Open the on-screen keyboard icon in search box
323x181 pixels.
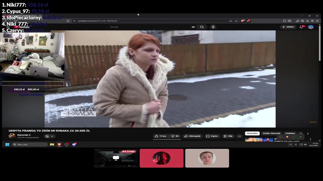coord(193,27)
